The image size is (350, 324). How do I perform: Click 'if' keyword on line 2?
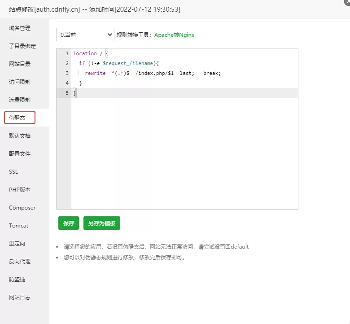(82, 63)
